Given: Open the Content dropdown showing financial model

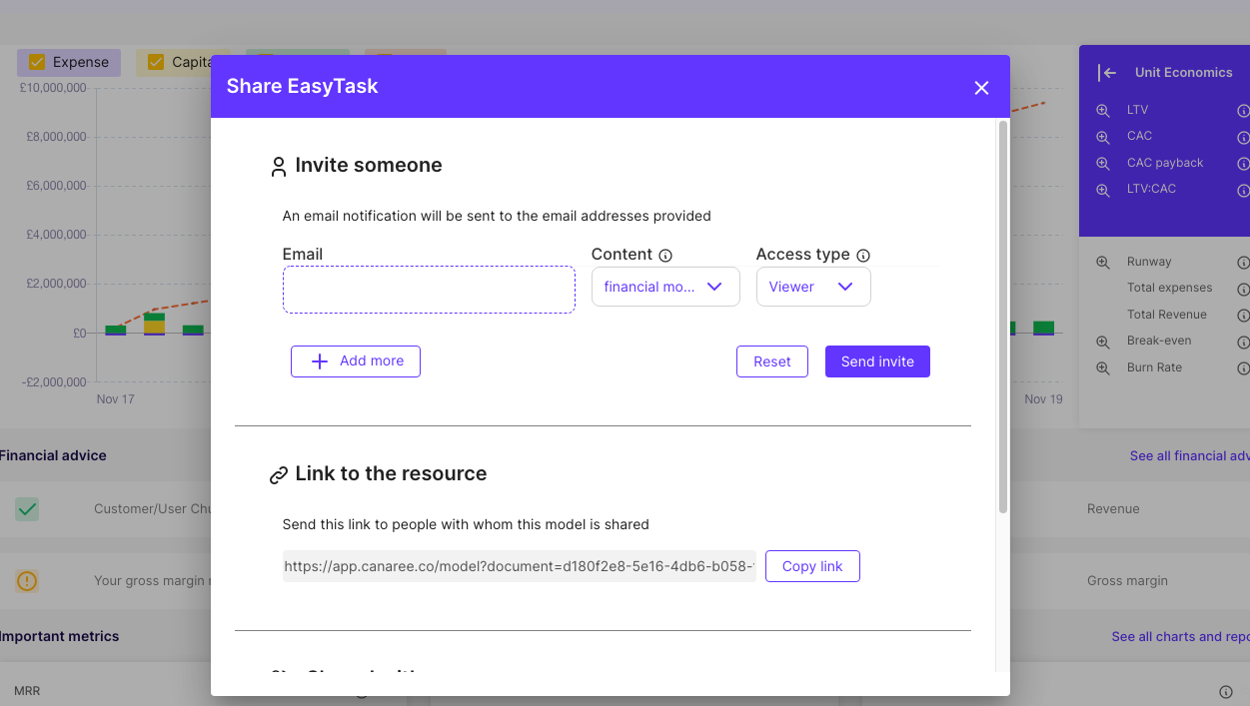Looking at the screenshot, I should pos(665,287).
